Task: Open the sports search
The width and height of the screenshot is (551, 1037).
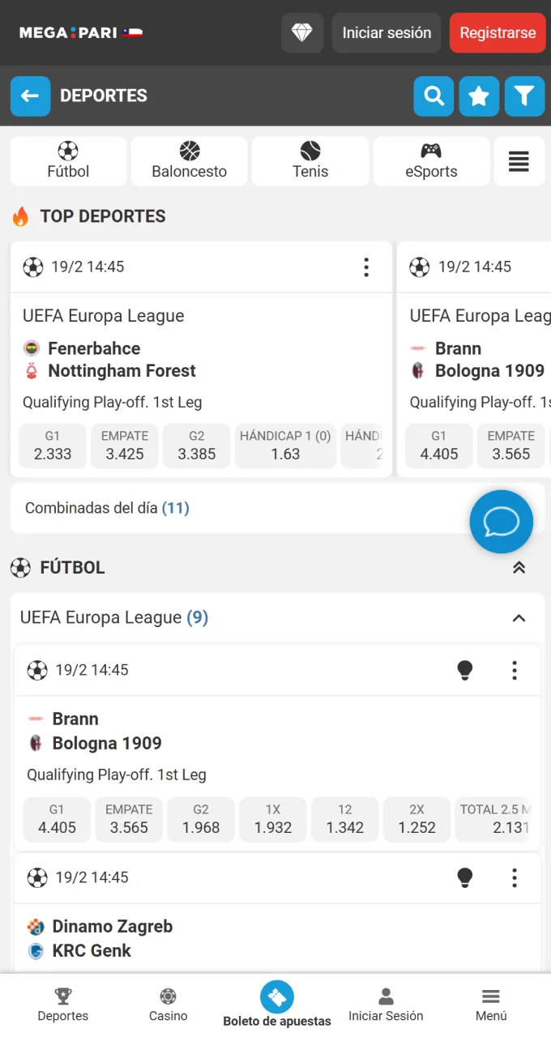Action: (x=433, y=96)
